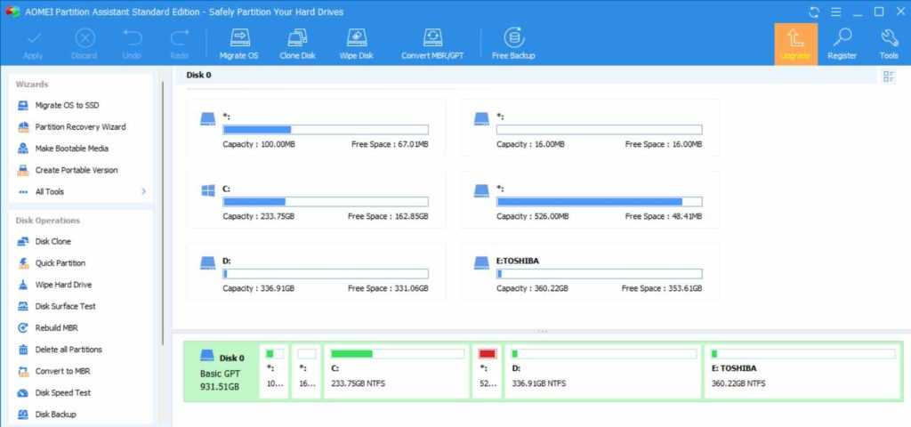911x427 pixels.
Task: Open the Tools wrench icon
Action: click(x=889, y=44)
